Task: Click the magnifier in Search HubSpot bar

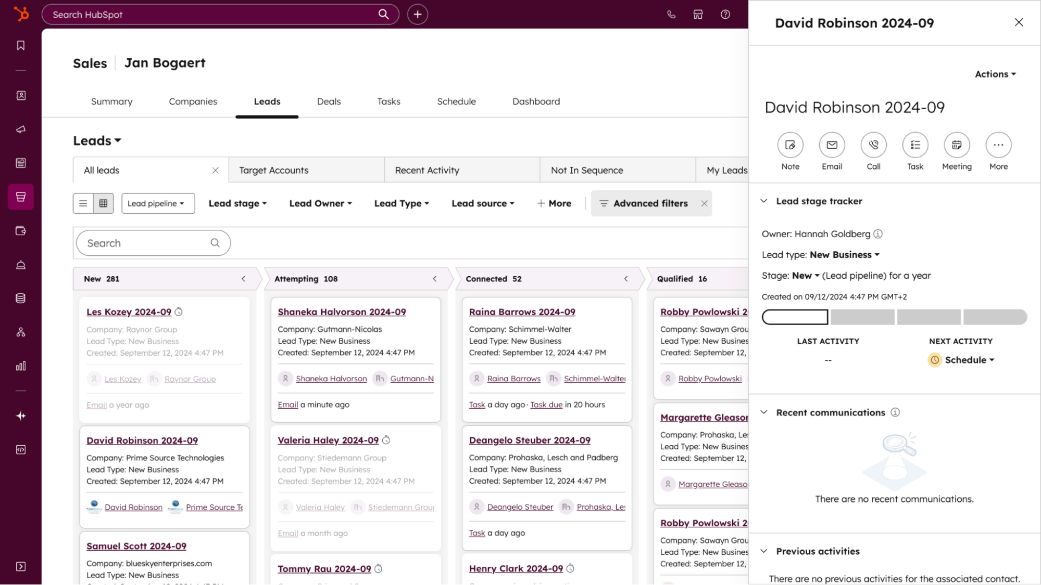Action: click(x=383, y=15)
